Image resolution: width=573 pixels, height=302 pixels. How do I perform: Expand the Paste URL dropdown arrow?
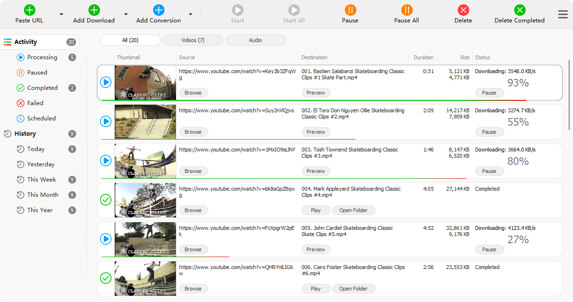pos(61,14)
